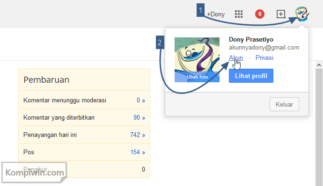The image size is (323, 186).
Task: Click the Keluar sign-out button
Action: [284, 104]
